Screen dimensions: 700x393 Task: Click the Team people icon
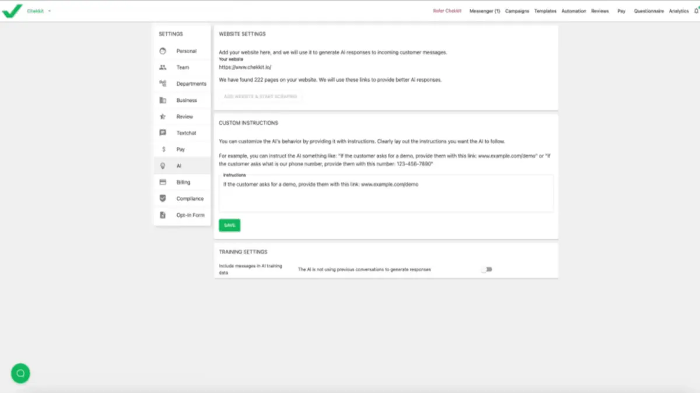coord(163,68)
